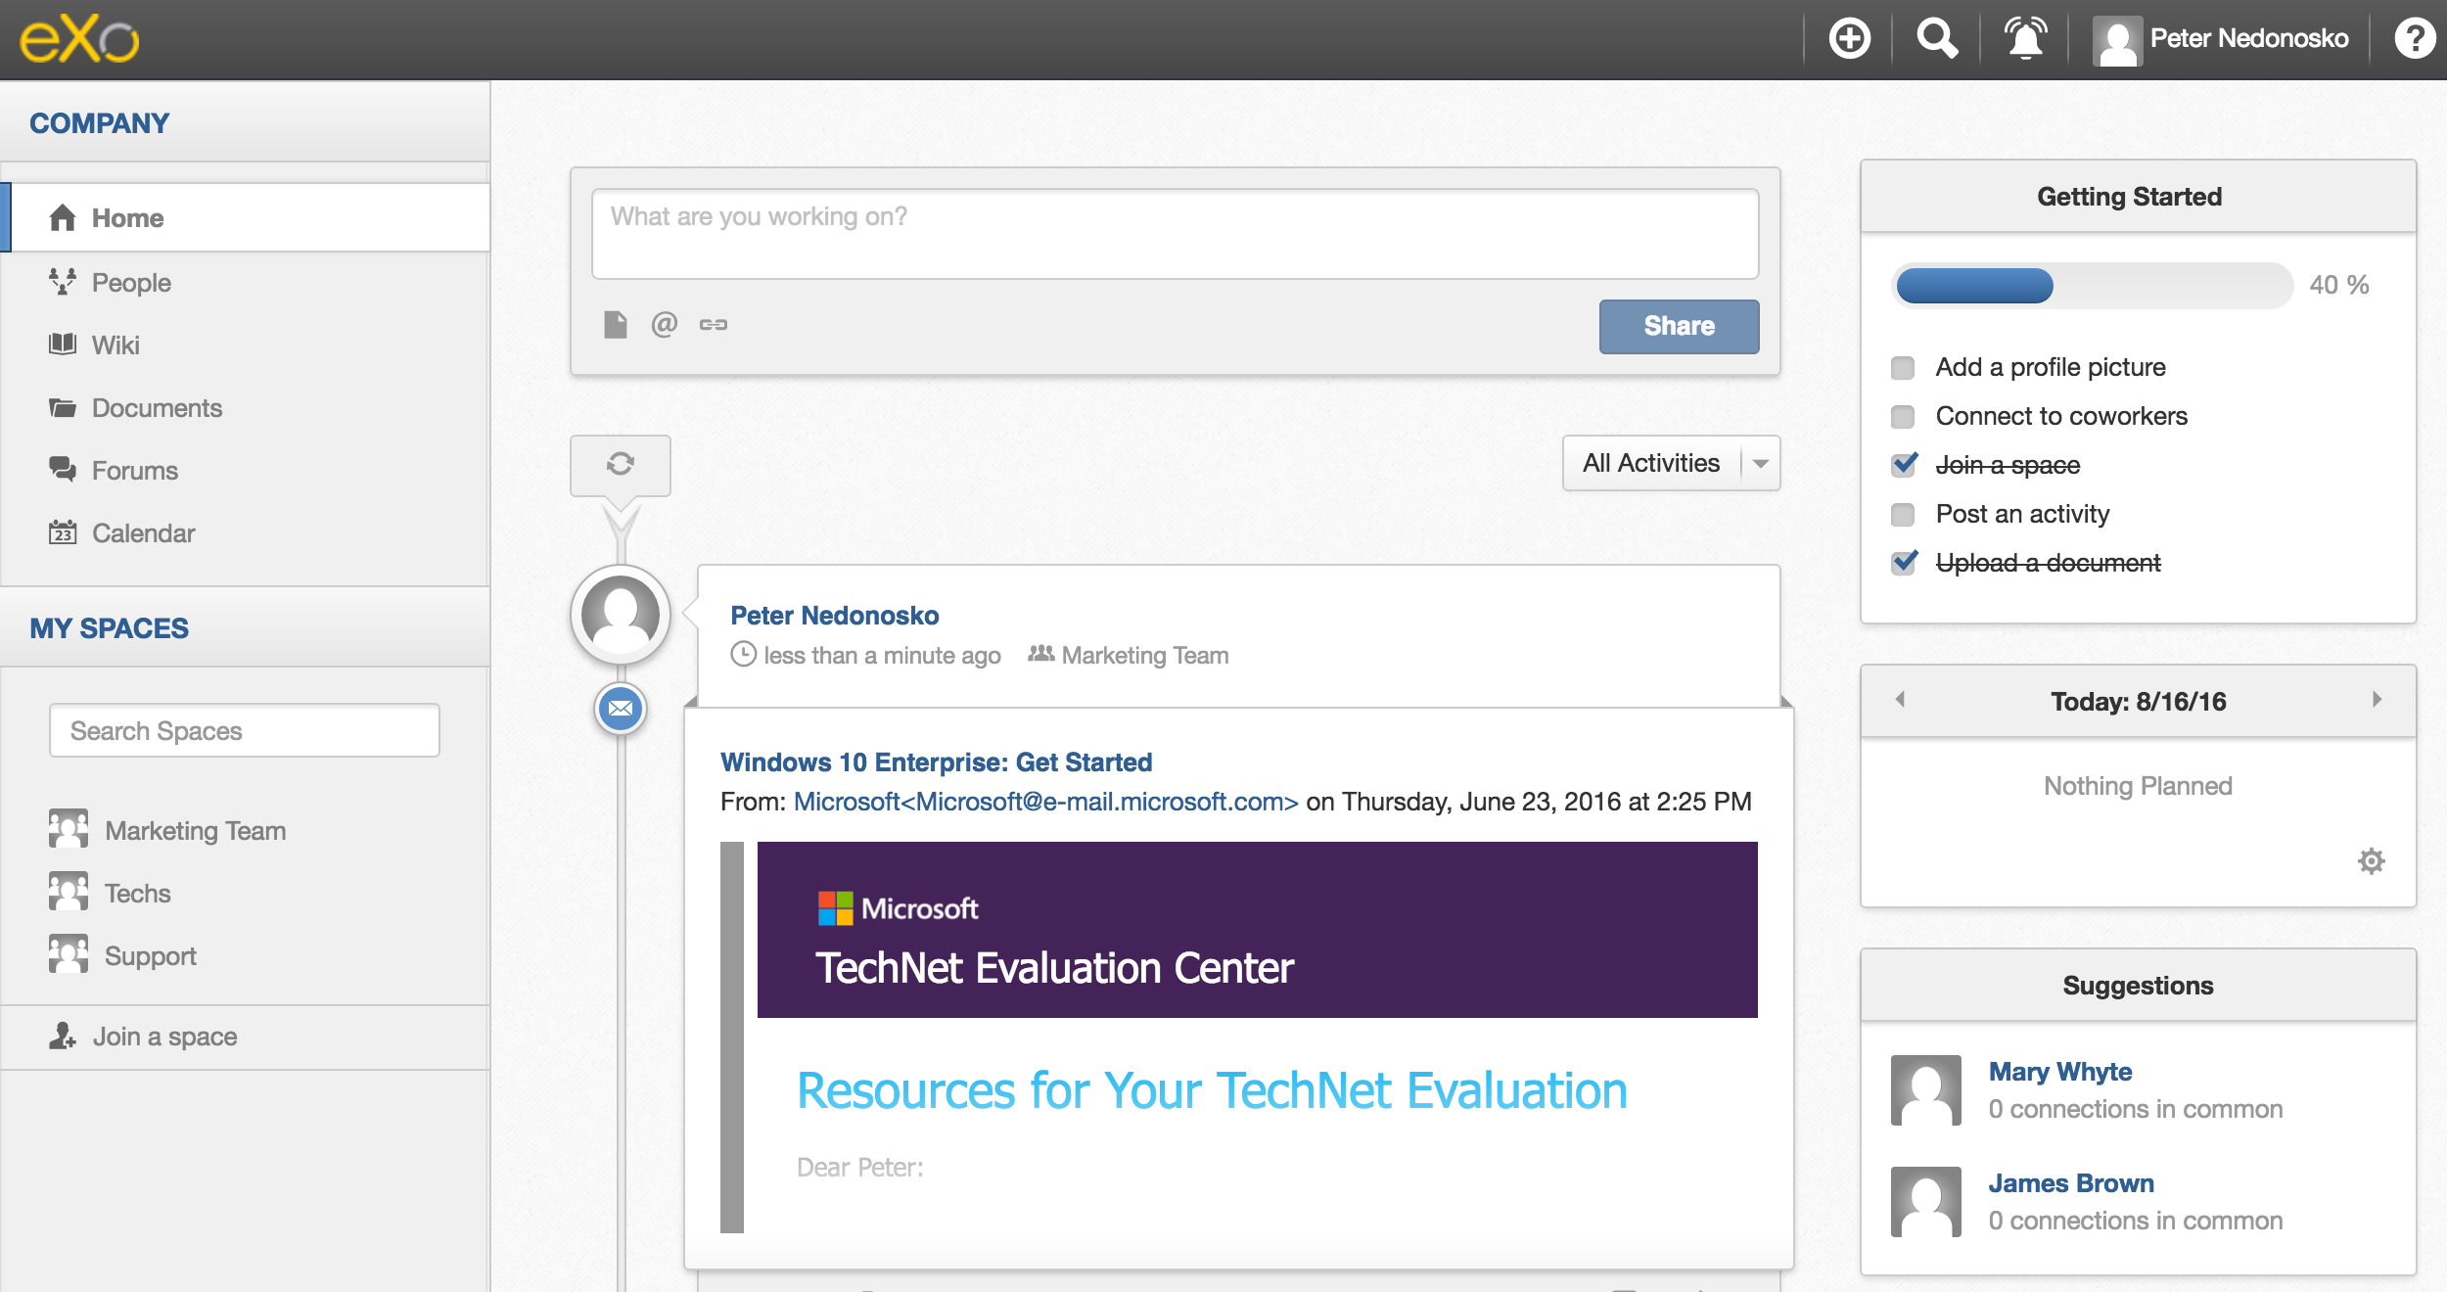Select Home in Company menu
Viewport: 2447px width, 1292px height.
coord(245,217)
